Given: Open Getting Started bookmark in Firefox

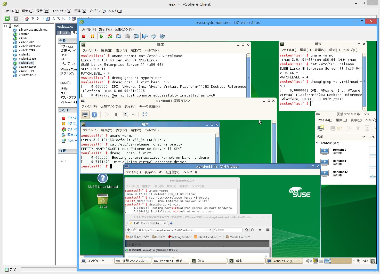Looking at the screenshot, I should [180, 237].
